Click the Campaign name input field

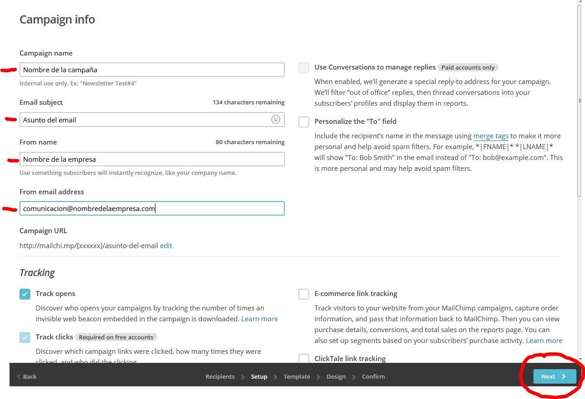coord(152,70)
